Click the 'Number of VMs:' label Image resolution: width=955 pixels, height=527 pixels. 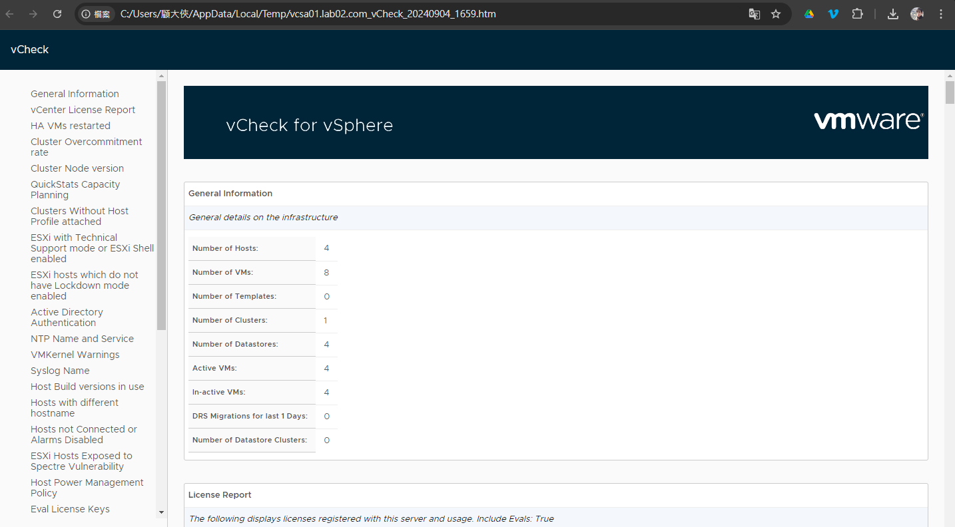tap(223, 272)
